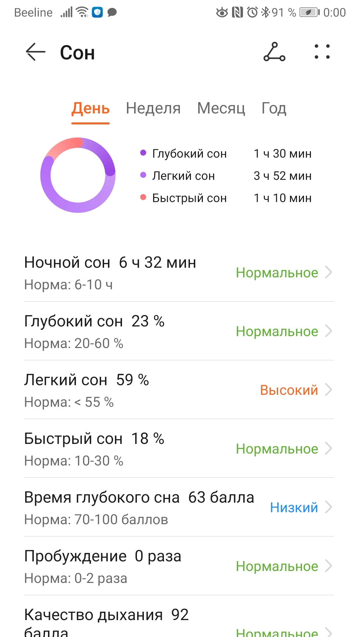The width and height of the screenshot is (358, 637).
Task: Tap the message bubble notification icon
Action: click(x=112, y=13)
